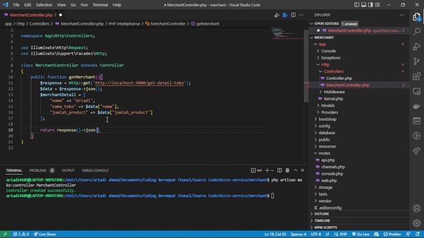424x238 pixels.
Task: Click Prettier in status bar
Action: pos(392,234)
